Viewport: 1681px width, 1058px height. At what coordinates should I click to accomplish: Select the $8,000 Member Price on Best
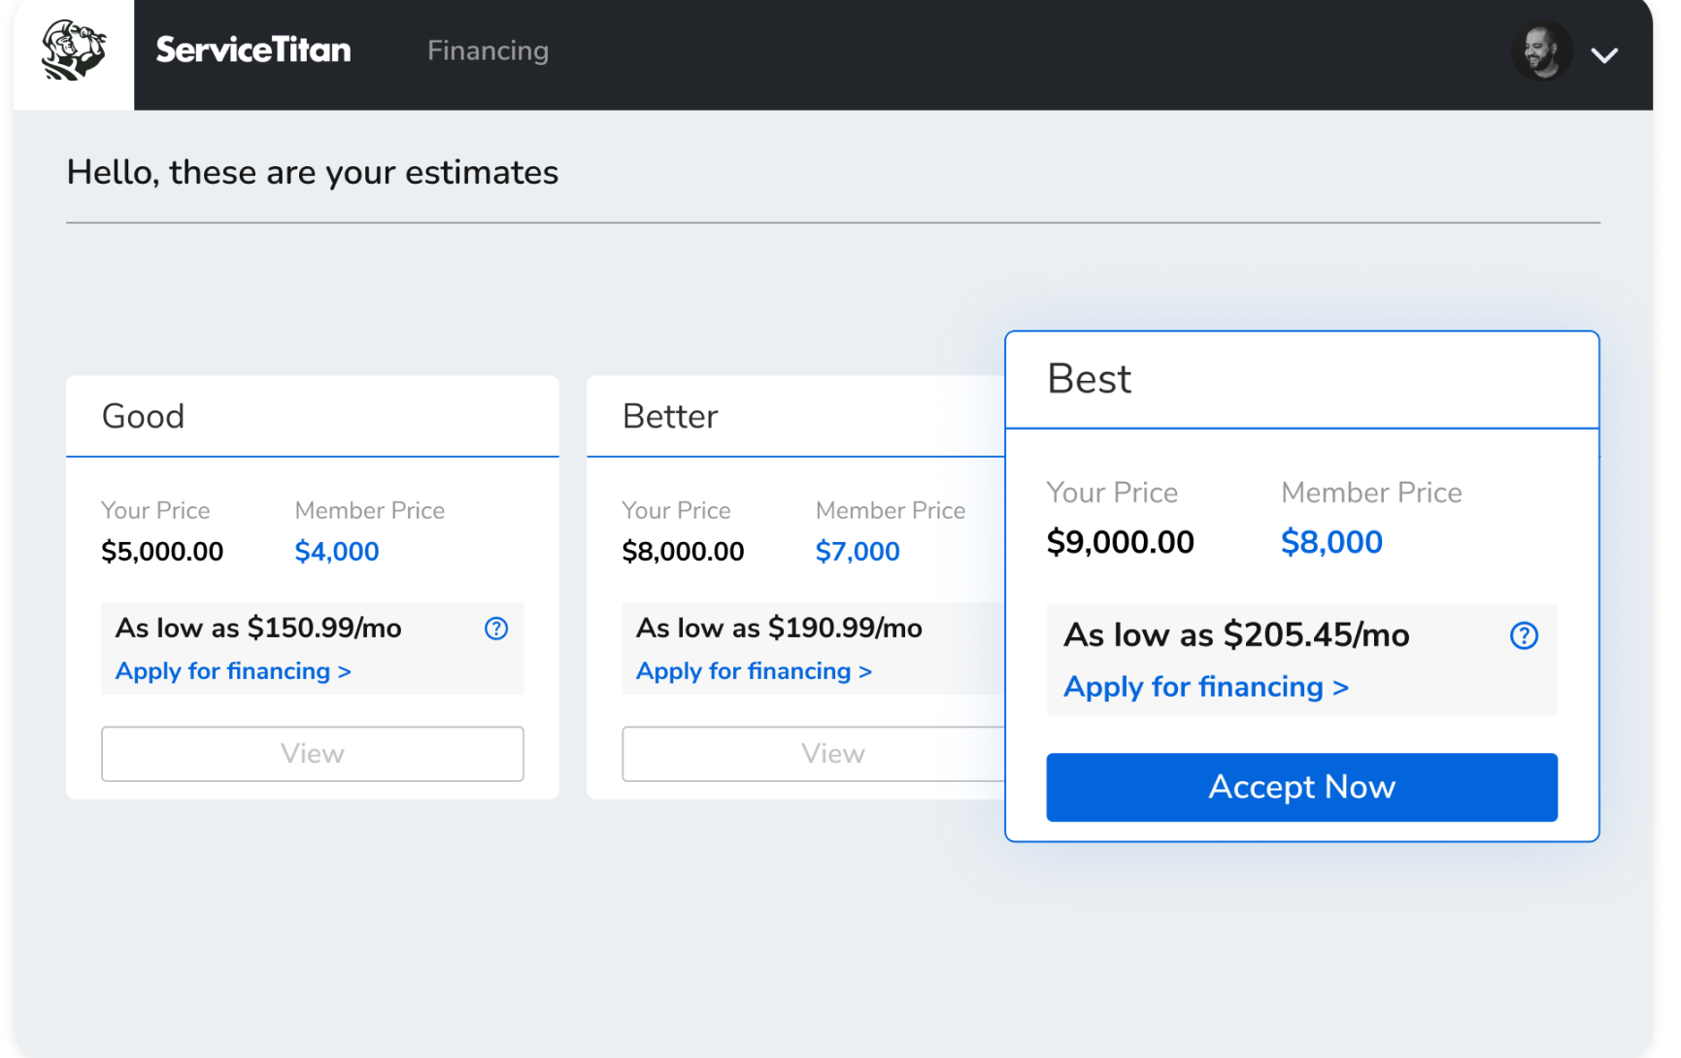click(x=1331, y=541)
